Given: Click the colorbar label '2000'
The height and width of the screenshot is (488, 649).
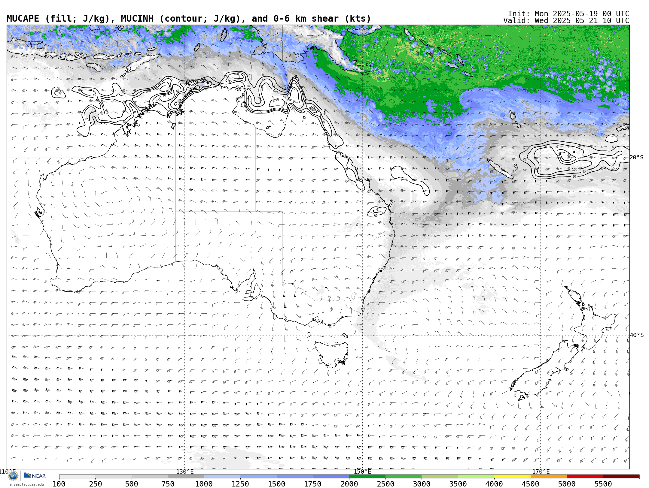Looking at the screenshot, I should pos(349,484).
